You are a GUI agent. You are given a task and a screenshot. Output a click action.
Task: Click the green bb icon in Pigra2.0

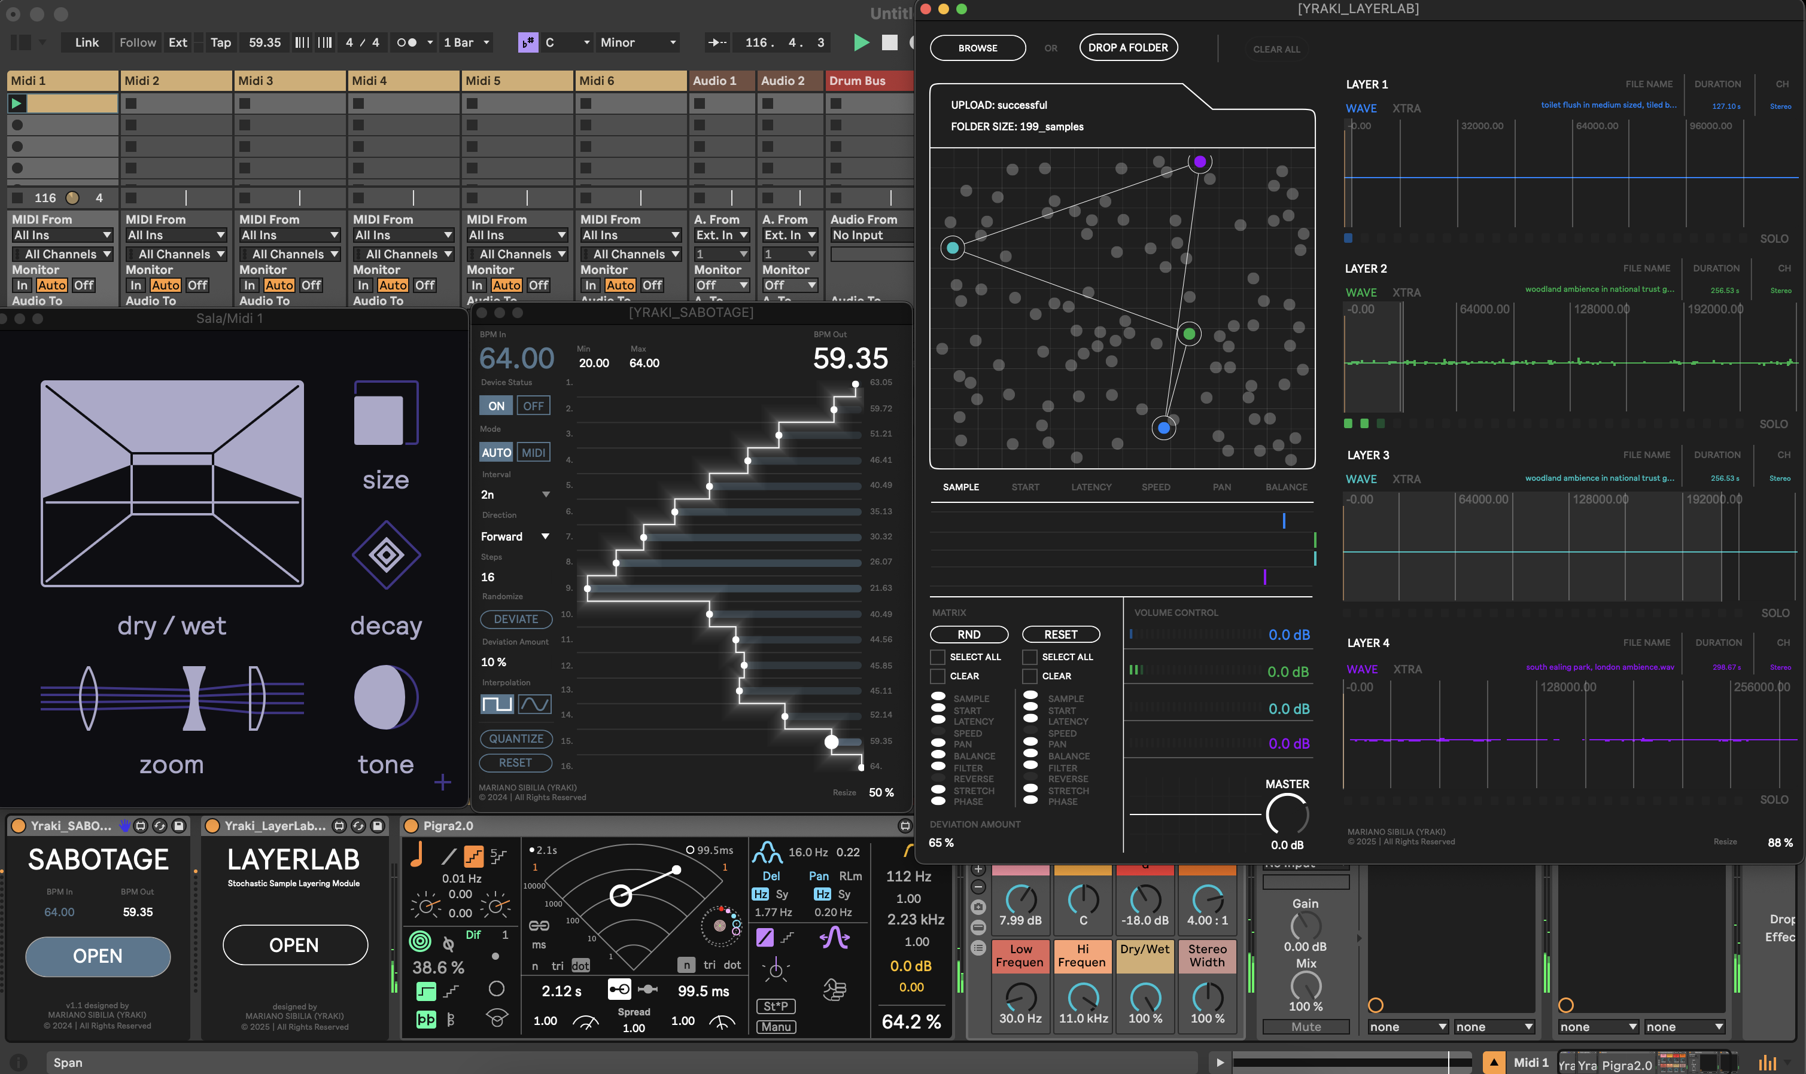(426, 1020)
